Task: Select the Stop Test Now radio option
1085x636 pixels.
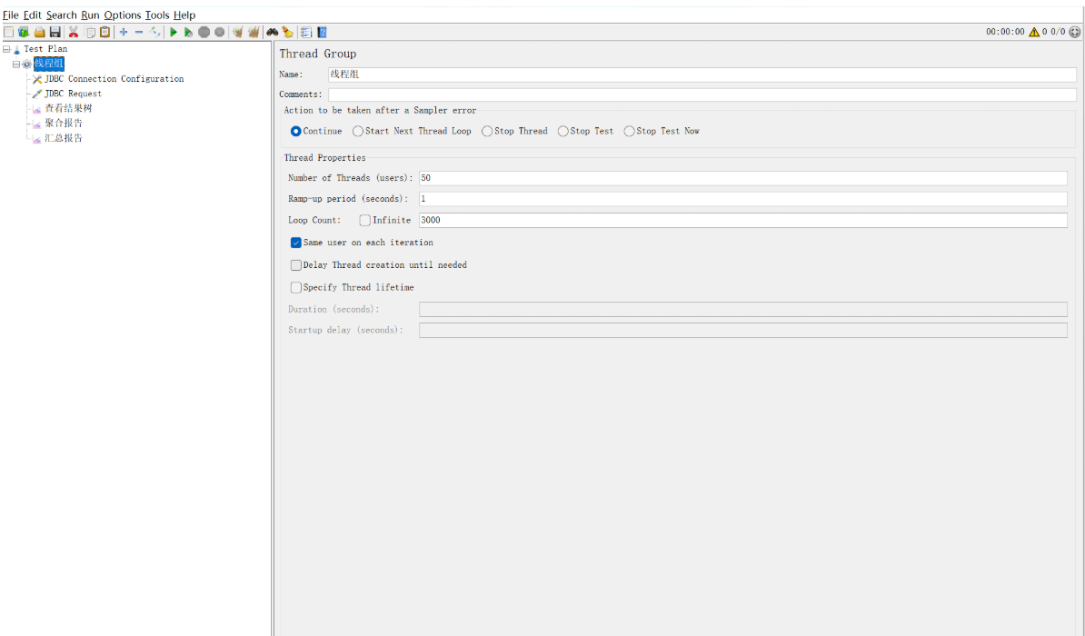Action: click(662, 131)
